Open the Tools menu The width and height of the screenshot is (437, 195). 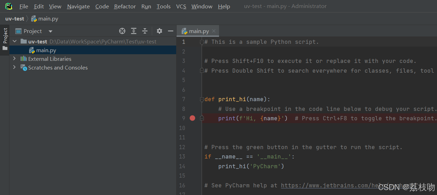tap(164, 6)
